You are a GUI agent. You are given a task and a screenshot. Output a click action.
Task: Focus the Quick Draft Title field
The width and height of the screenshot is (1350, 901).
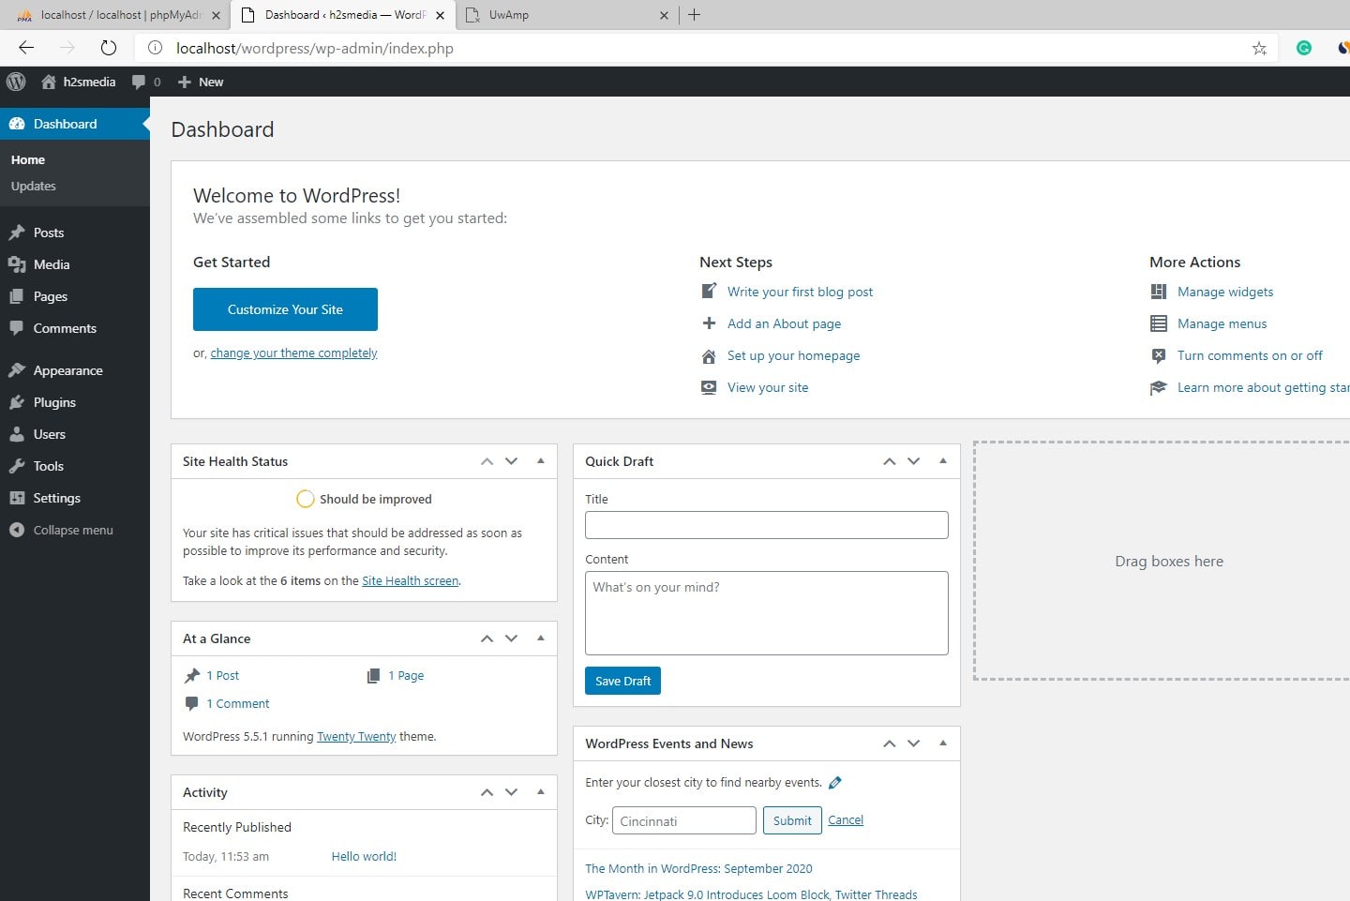point(766,525)
